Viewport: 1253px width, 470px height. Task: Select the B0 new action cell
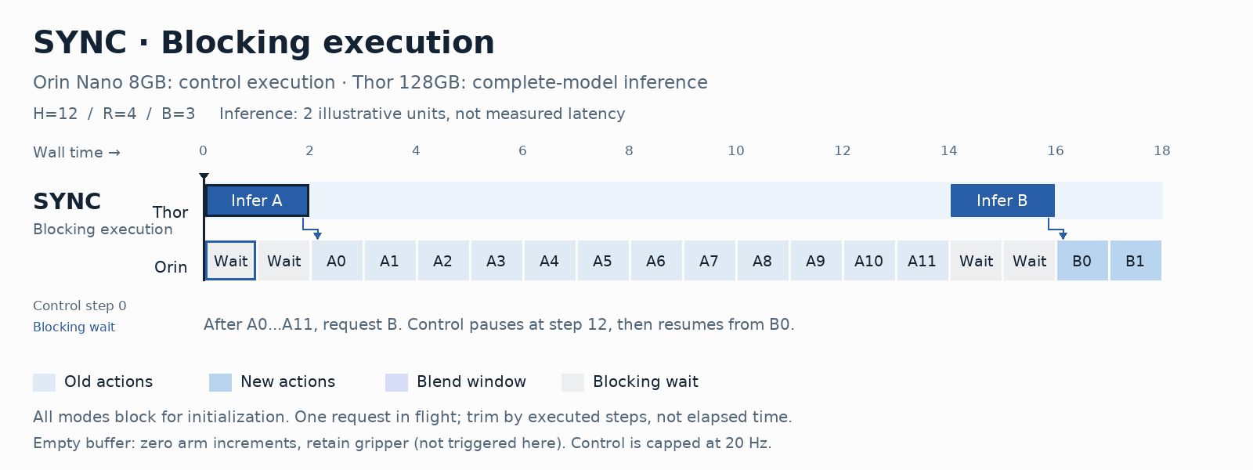[x=1082, y=261]
